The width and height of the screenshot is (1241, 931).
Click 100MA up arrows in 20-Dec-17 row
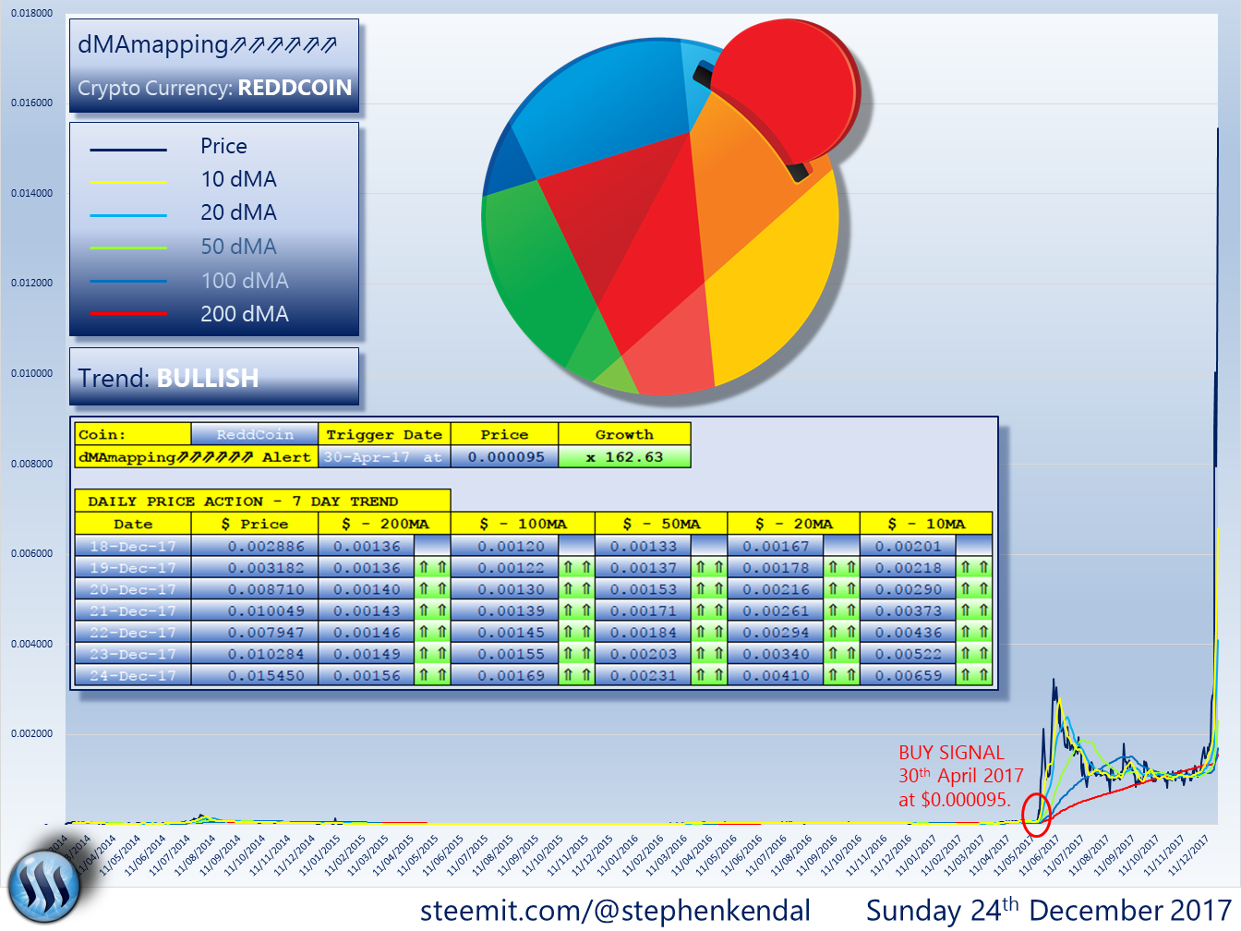577,589
